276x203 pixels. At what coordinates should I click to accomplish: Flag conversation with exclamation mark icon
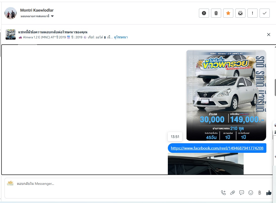pyautogui.click(x=252, y=13)
